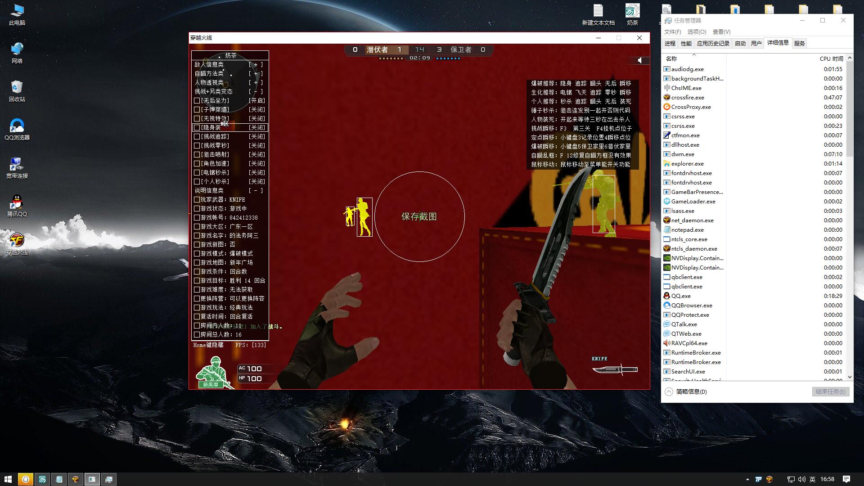Screen dimensions: 864x486
Task: Click the sort arrow above 名称 column
Action: coord(694,54)
